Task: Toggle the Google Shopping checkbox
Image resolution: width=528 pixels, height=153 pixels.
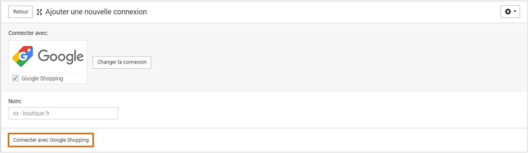Action: (x=15, y=78)
